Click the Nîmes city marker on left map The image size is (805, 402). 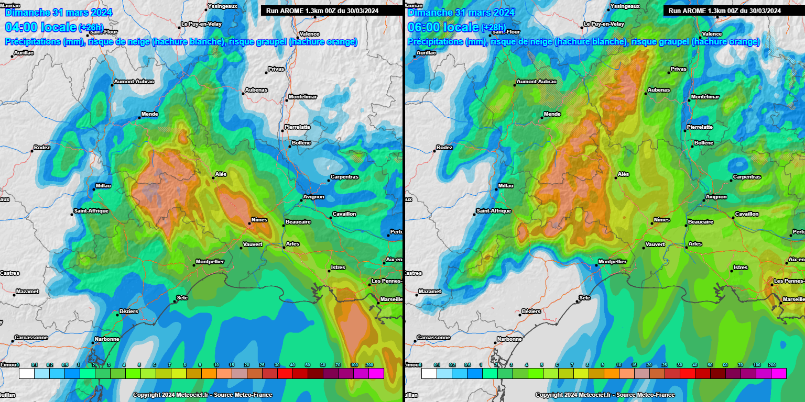point(249,224)
